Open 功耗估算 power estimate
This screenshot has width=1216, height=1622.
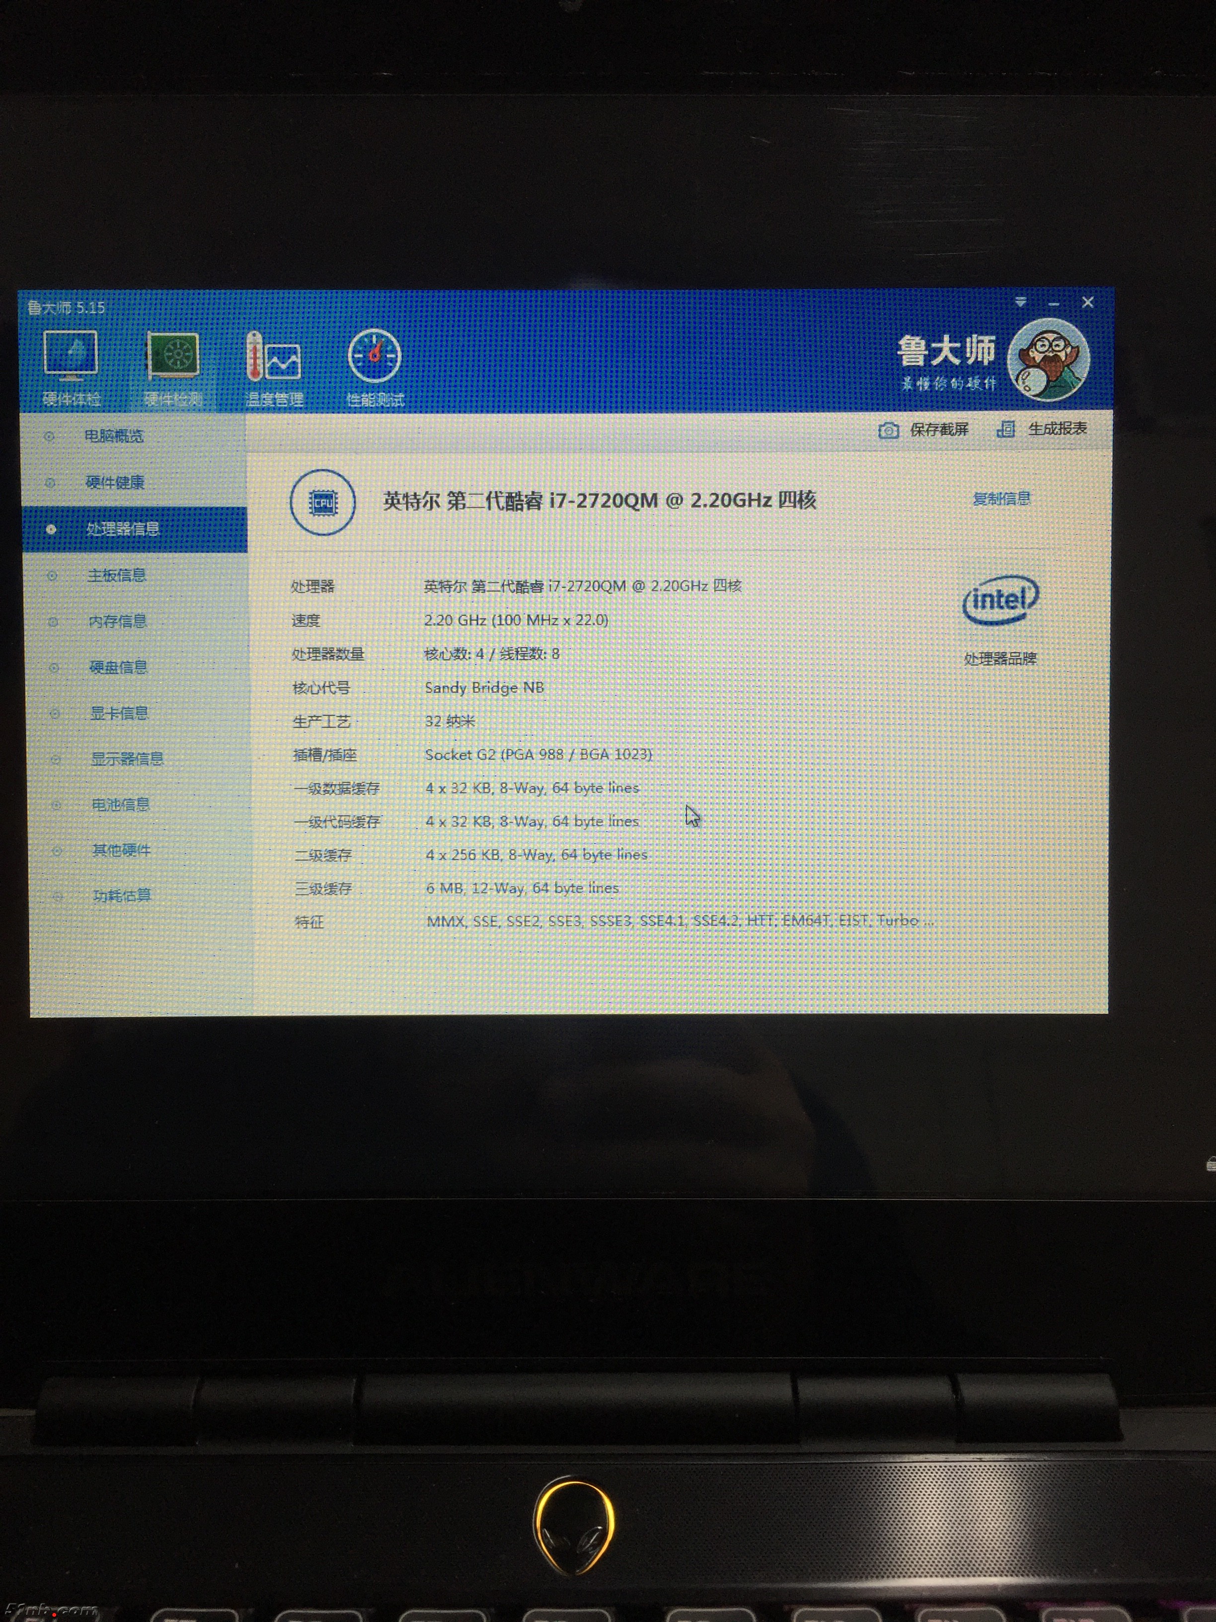122,896
